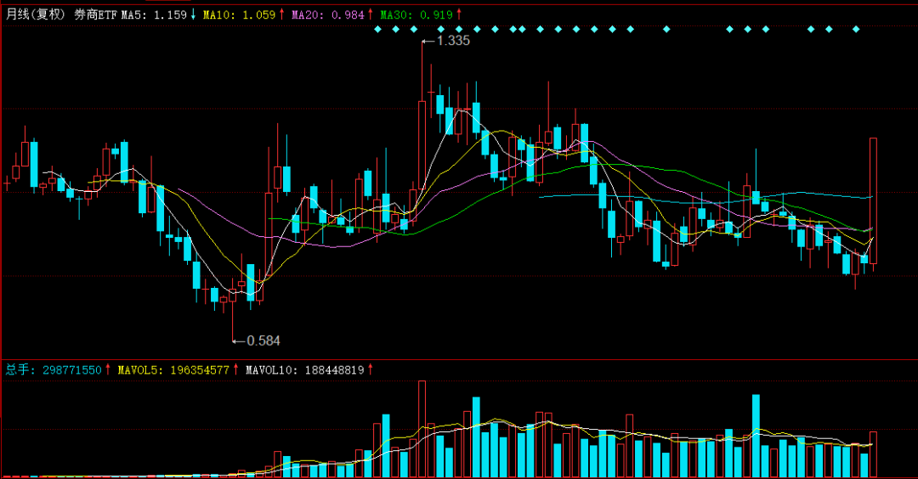Click the tallest cyan volume bar near right
Viewport: 918px width, 479px height.
[x=756, y=436]
